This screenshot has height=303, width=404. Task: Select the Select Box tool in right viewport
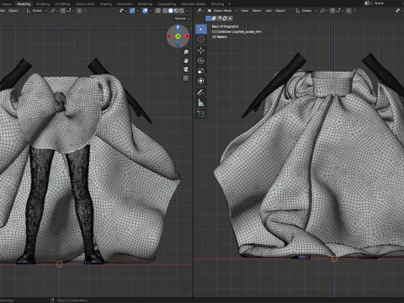click(201, 29)
